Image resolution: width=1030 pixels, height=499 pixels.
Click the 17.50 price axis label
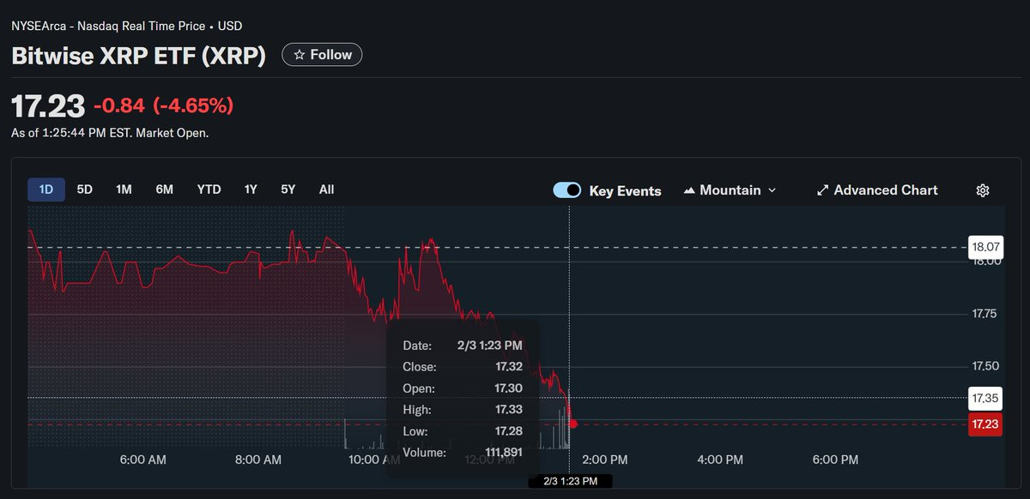pyautogui.click(x=985, y=366)
